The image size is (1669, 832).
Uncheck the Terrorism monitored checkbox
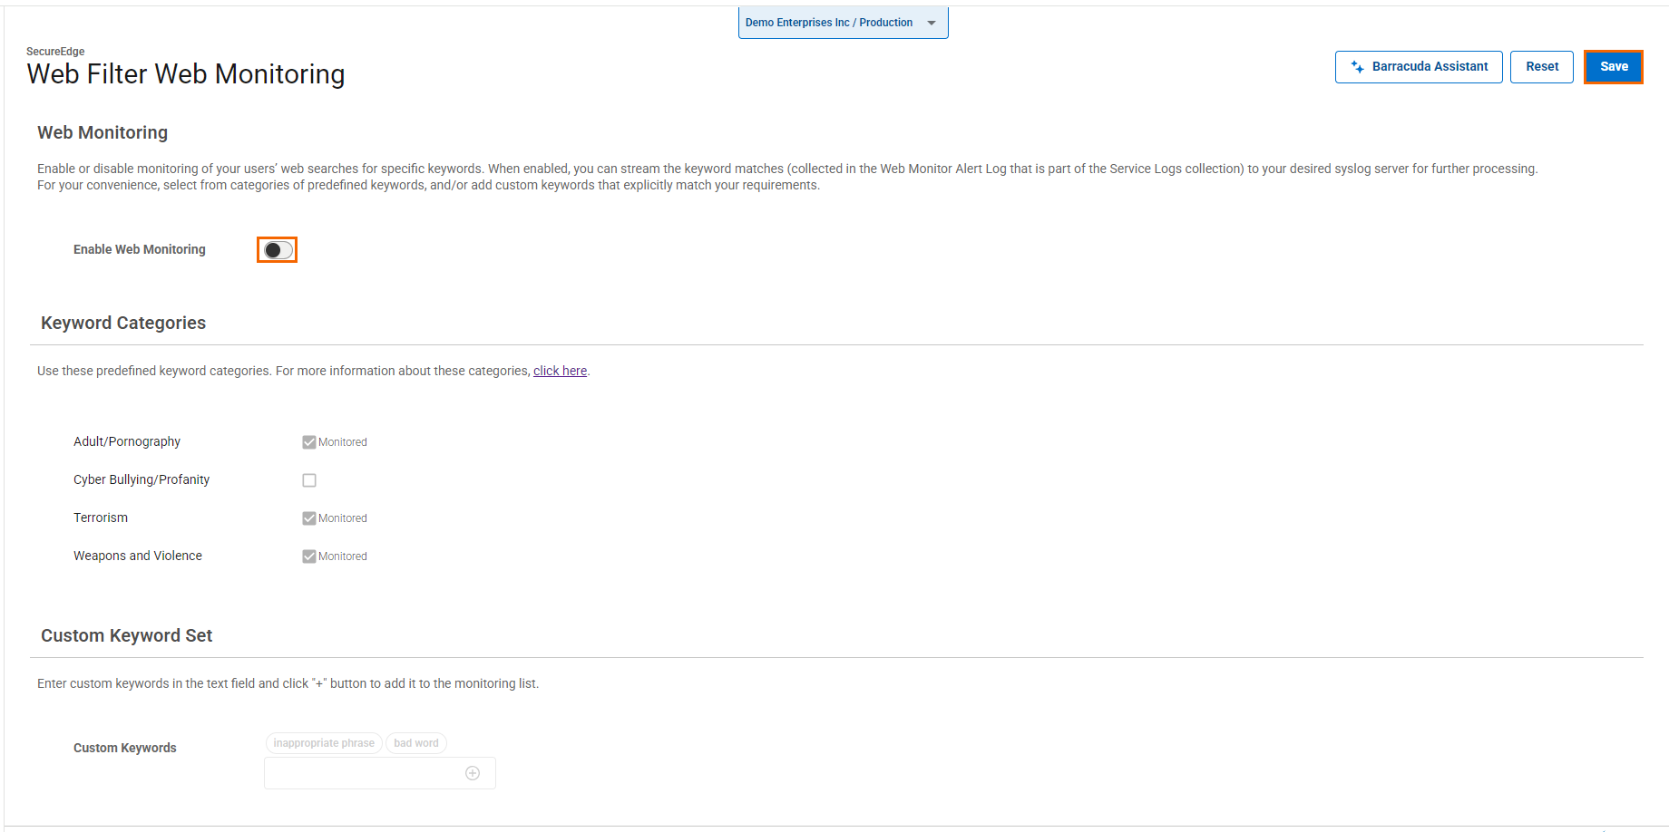[x=309, y=518]
